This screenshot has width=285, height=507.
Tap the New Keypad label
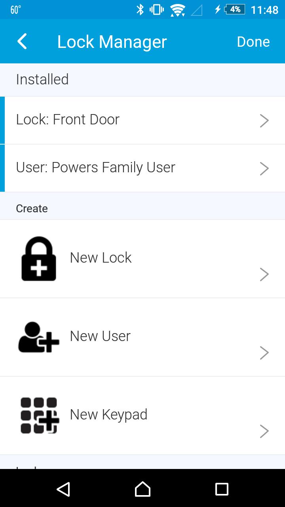(108, 415)
